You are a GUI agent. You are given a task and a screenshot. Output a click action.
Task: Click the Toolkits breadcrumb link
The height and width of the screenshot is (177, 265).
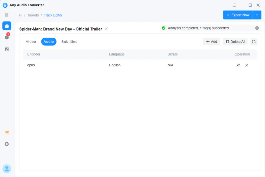pos(33,15)
